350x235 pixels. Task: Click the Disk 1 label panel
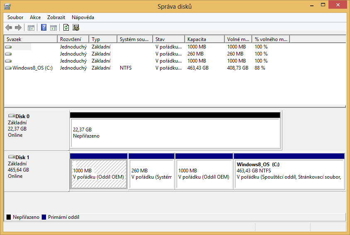36,171
